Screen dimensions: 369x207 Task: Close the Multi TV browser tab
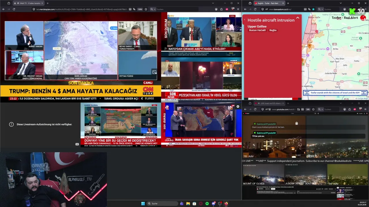click(42, 3)
